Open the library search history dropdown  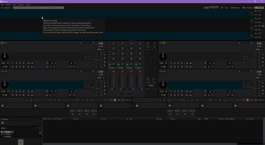pyautogui.click(x=36, y=128)
